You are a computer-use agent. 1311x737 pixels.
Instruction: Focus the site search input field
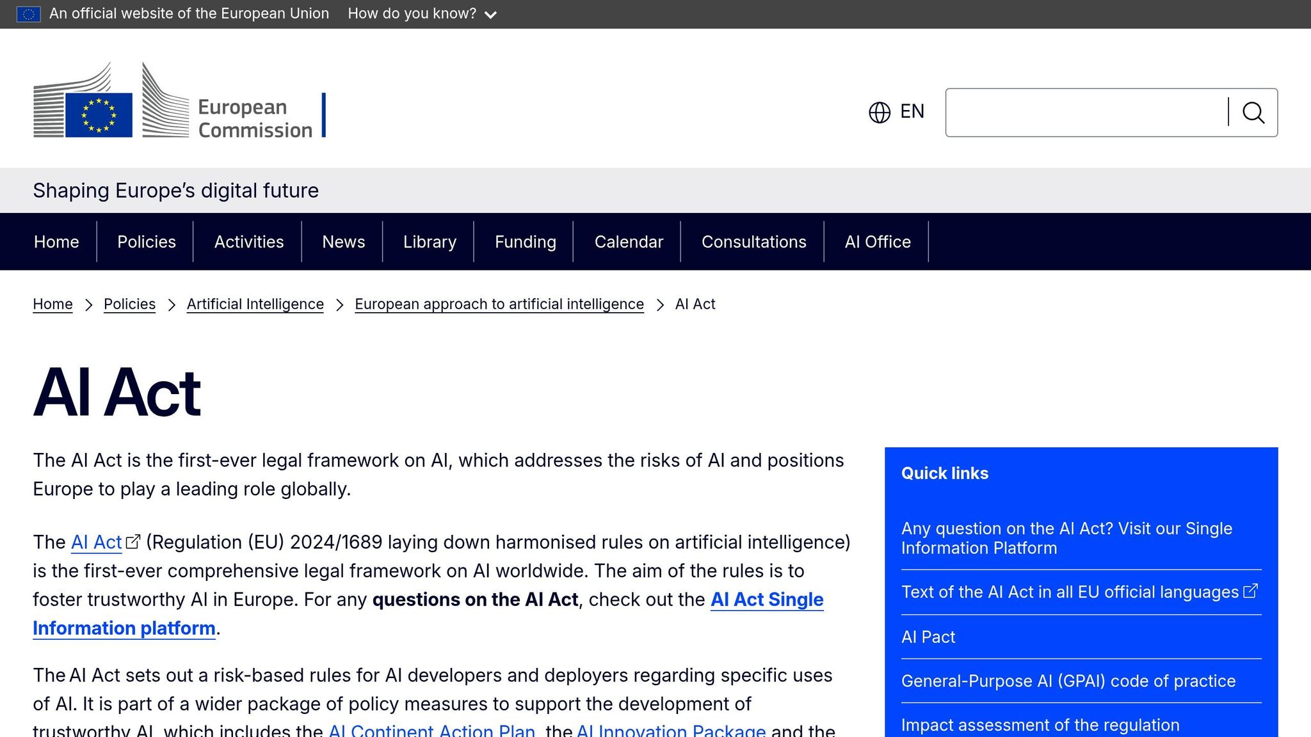pos(1087,113)
